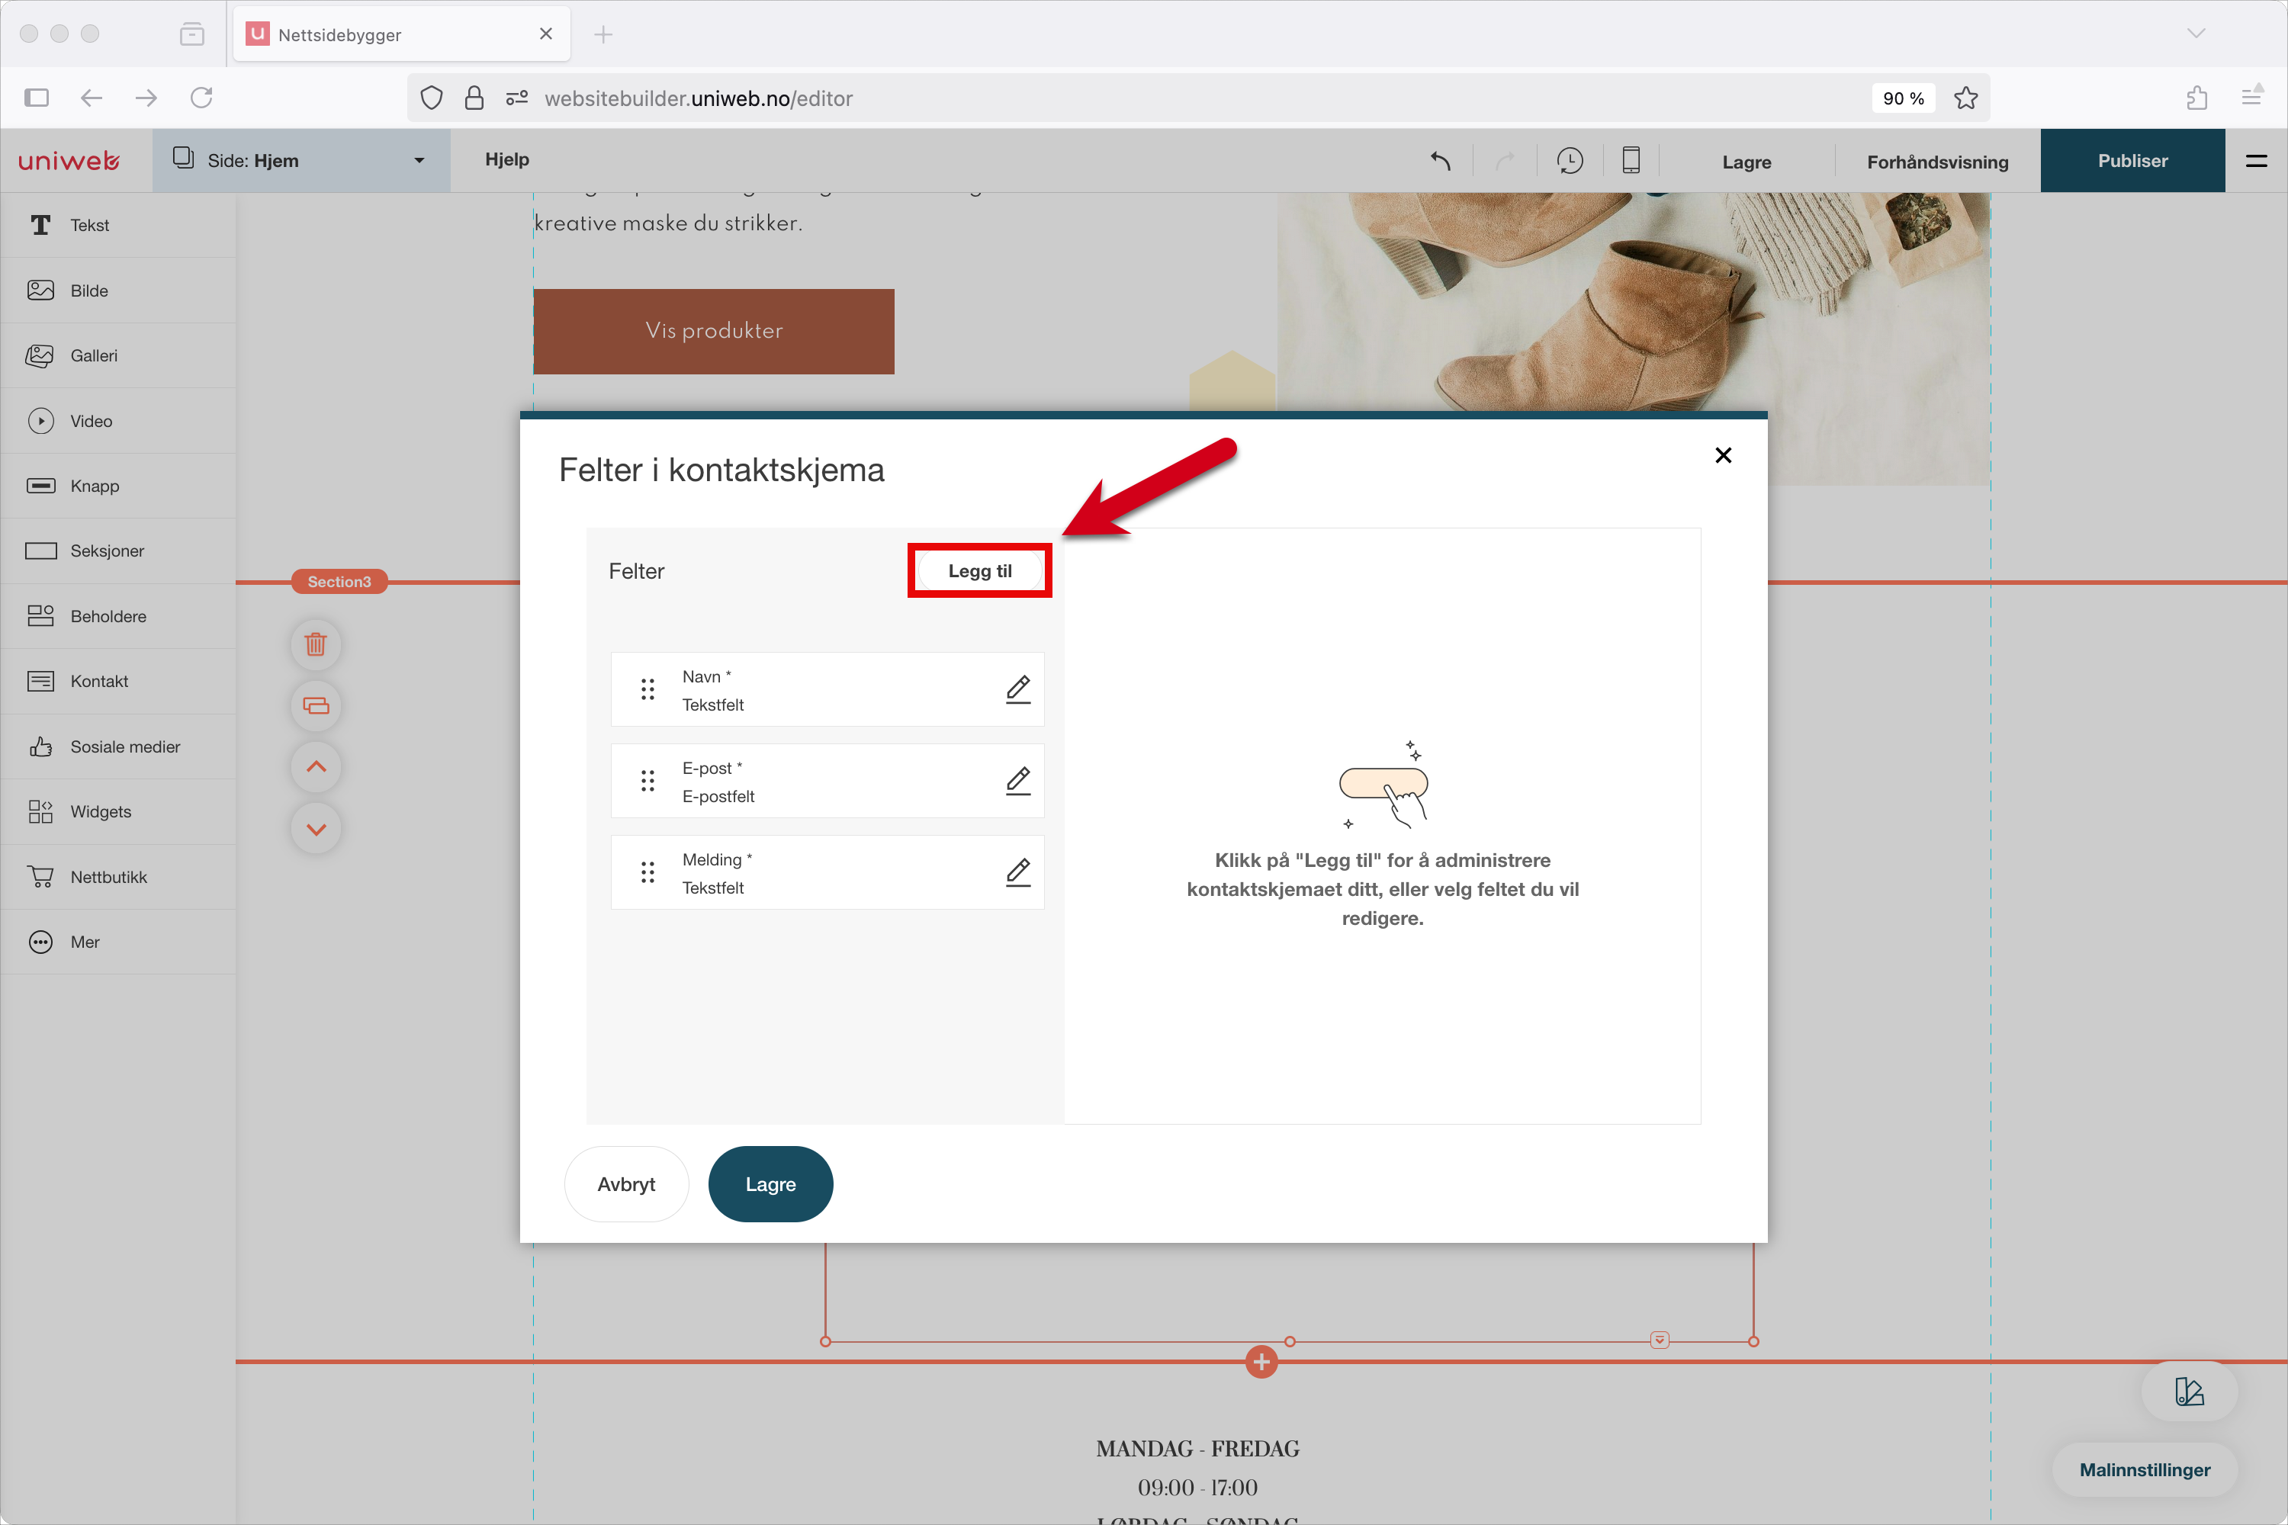The width and height of the screenshot is (2288, 1525).
Task: Click Avbryt in the dialog
Action: click(x=625, y=1183)
